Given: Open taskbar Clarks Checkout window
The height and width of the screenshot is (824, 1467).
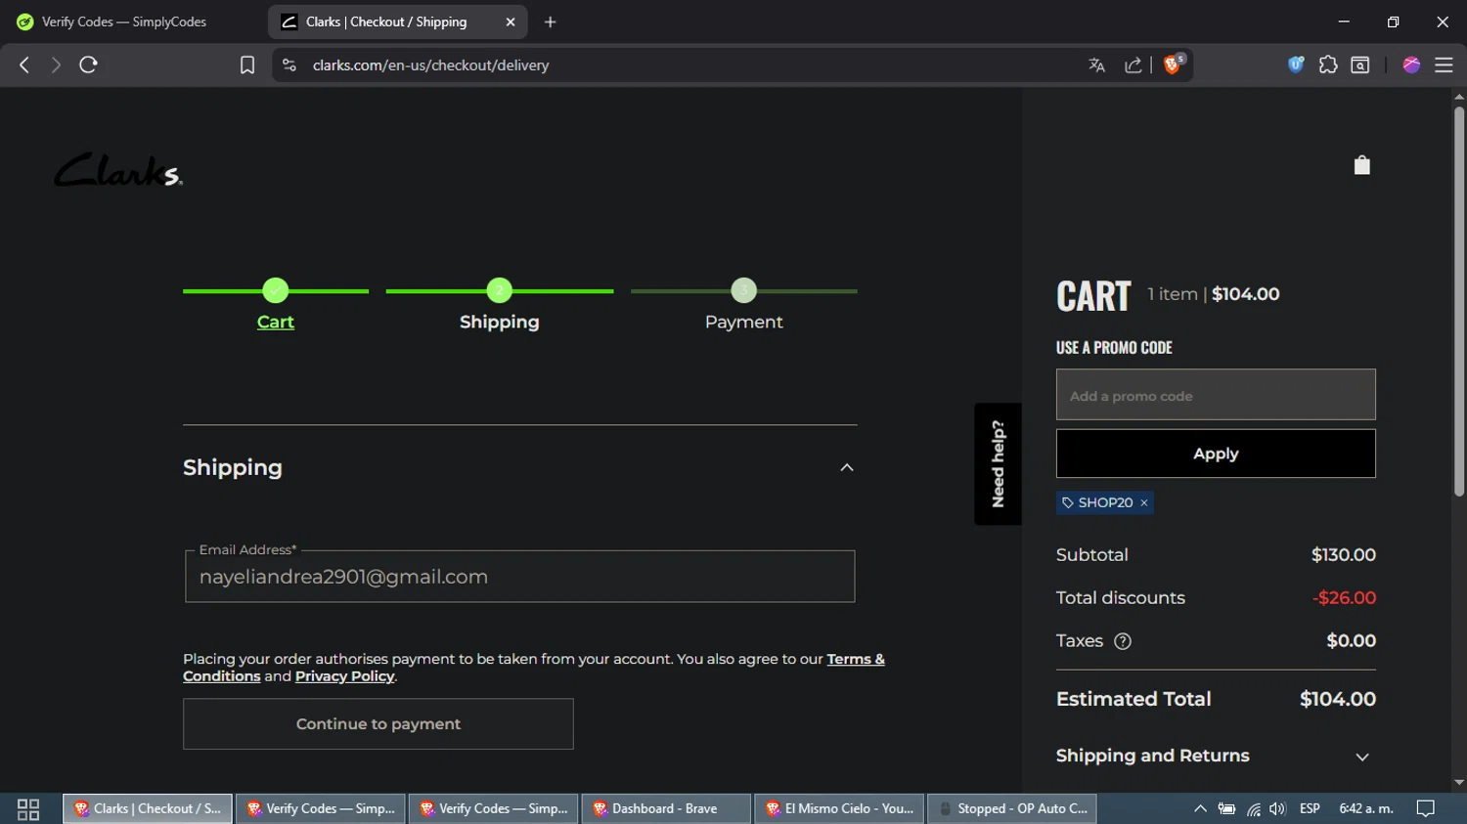Looking at the screenshot, I should point(148,808).
